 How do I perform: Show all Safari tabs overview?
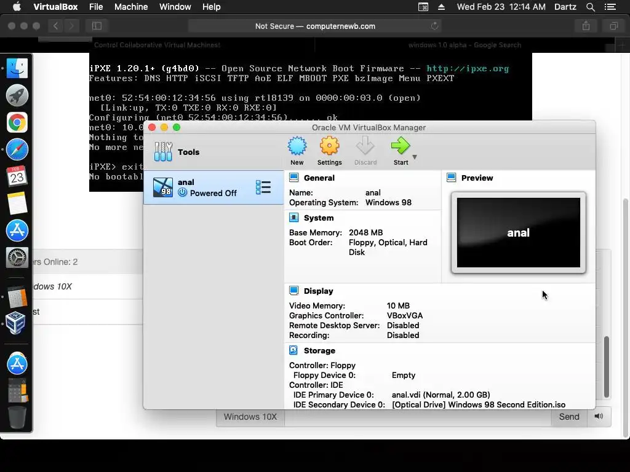(613, 26)
